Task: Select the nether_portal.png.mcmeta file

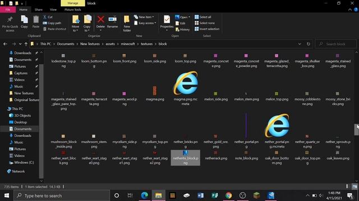Action: point(277,131)
